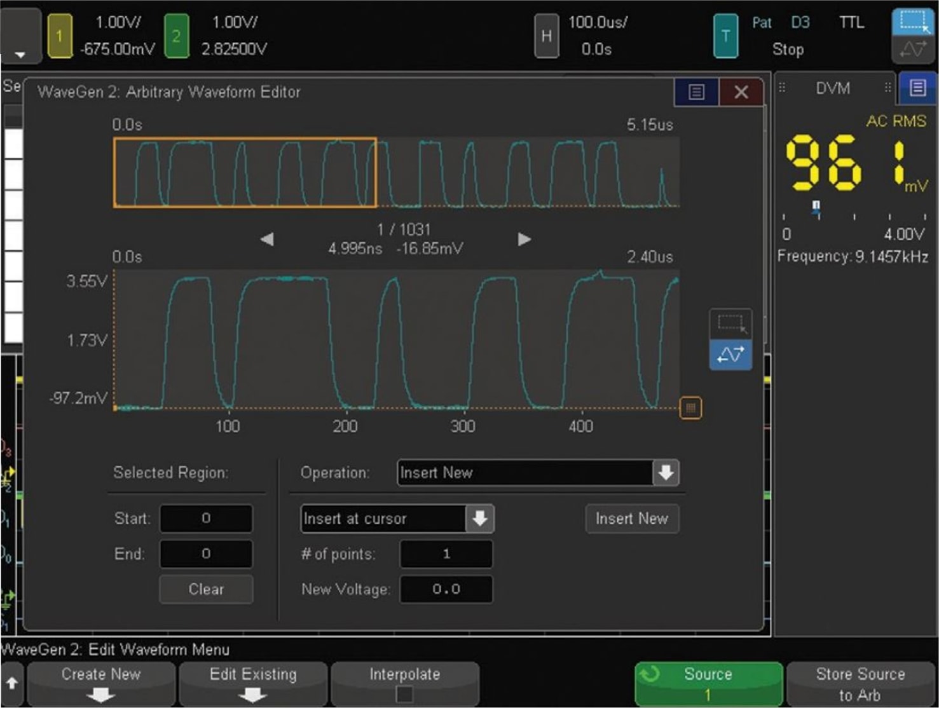Open horizontal timebase H settings
This screenshot has width=939, height=708.
(x=547, y=35)
